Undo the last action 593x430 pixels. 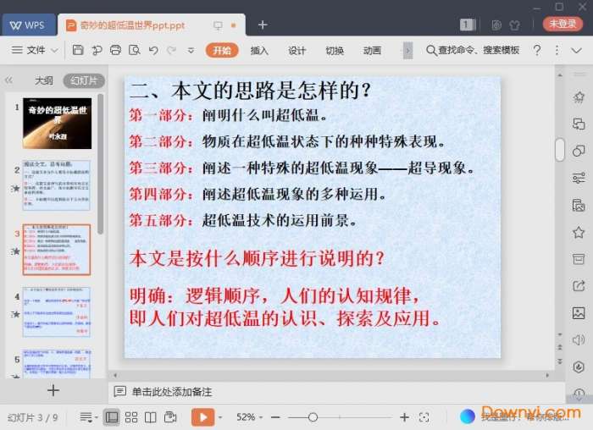click(x=153, y=50)
